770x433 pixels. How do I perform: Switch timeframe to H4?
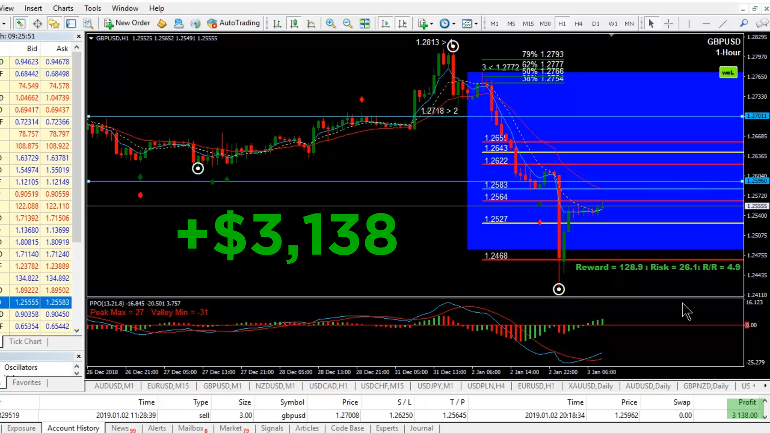click(x=578, y=24)
